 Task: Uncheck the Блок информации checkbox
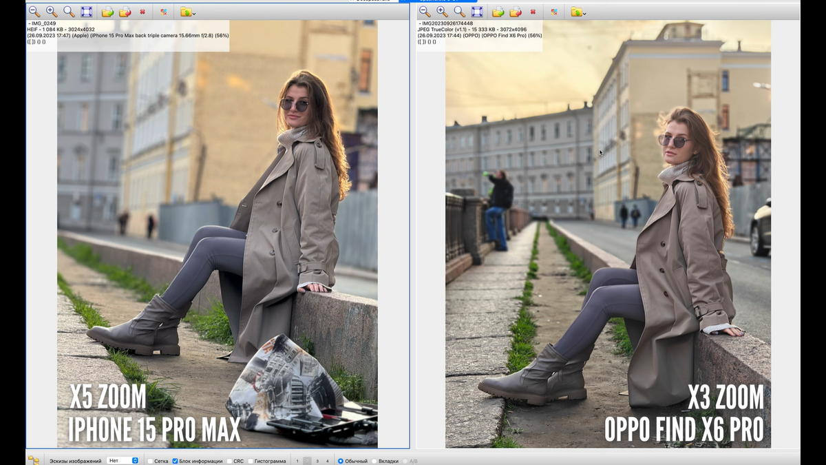pyautogui.click(x=176, y=460)
